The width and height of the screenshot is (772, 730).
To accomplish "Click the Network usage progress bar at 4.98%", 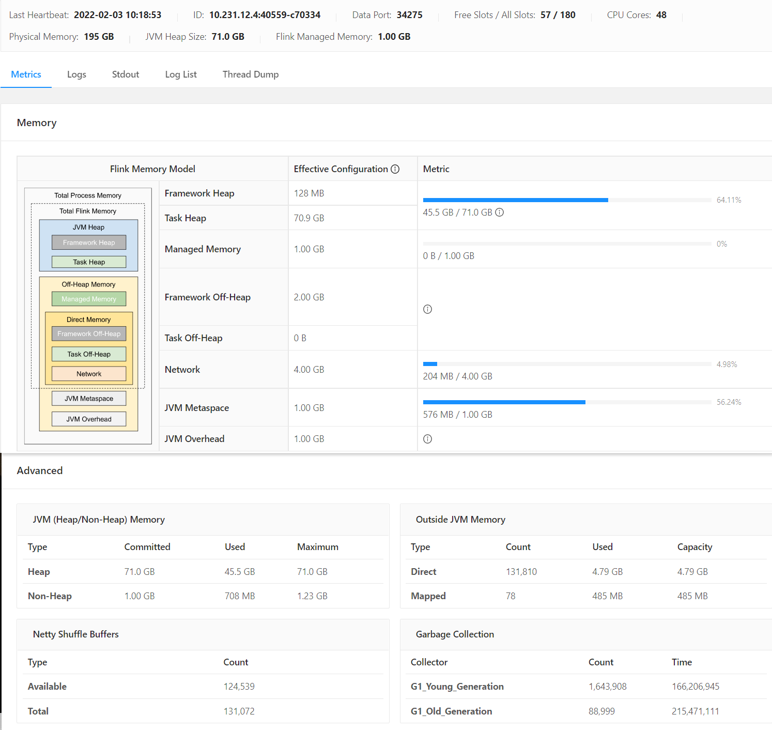I will tap(567, 364).
